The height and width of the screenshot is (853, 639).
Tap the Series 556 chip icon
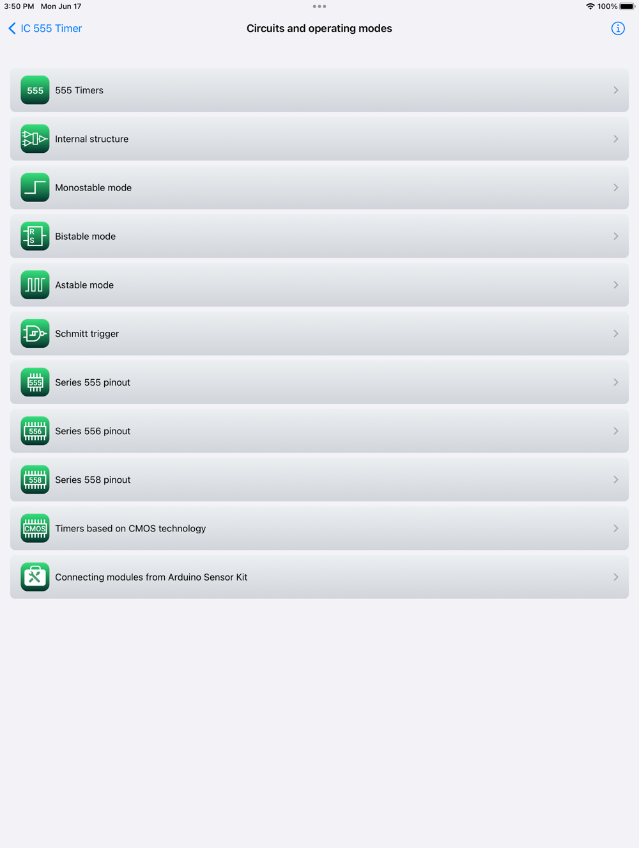click(35, 431)
